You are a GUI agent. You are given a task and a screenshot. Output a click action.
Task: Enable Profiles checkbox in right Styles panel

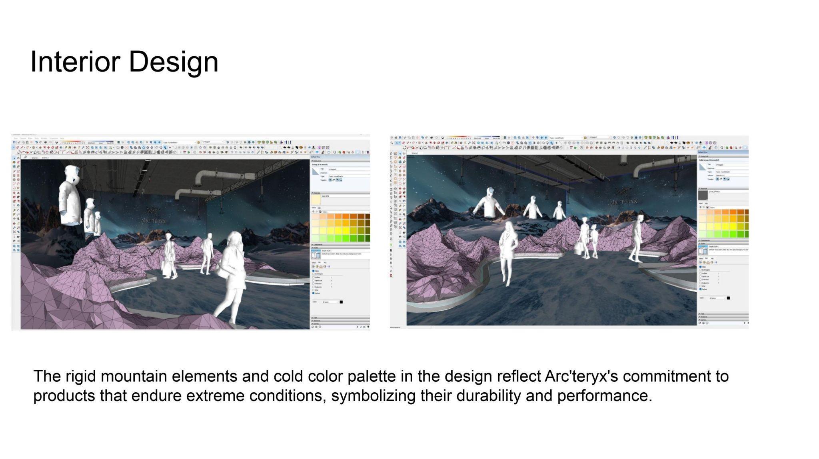(x=700, y=273)
